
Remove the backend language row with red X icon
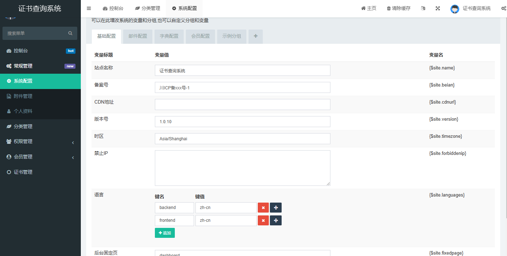click(x=263, y=207)
